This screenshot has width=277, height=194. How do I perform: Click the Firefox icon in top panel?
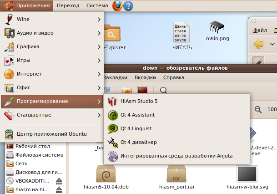(117, 6)
